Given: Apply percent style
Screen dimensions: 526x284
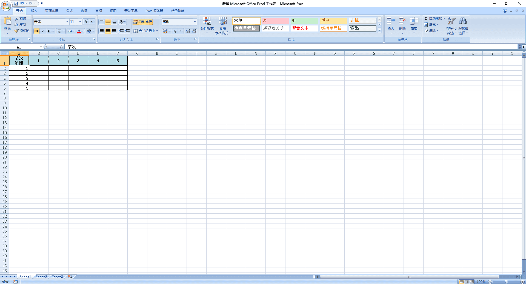Looking at the screenshot, I should coord(175,31).
